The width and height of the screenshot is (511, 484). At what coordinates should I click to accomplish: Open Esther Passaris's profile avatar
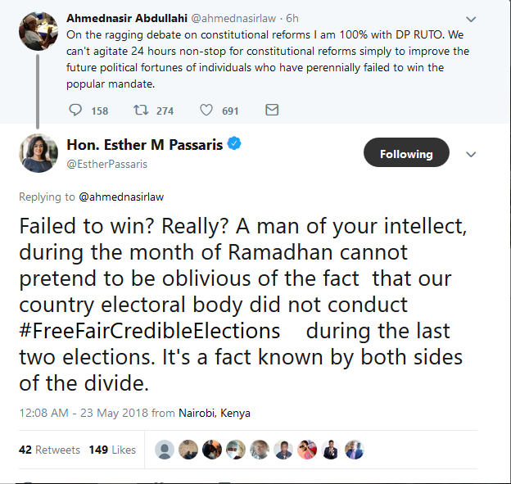pos(38,153)
